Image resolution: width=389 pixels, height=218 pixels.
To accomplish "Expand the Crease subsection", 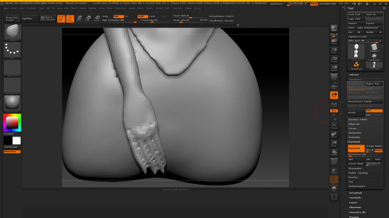I will [x=352, y=128].
